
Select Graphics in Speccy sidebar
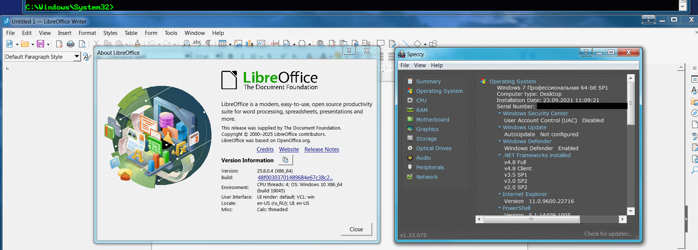tap(427, 129)
